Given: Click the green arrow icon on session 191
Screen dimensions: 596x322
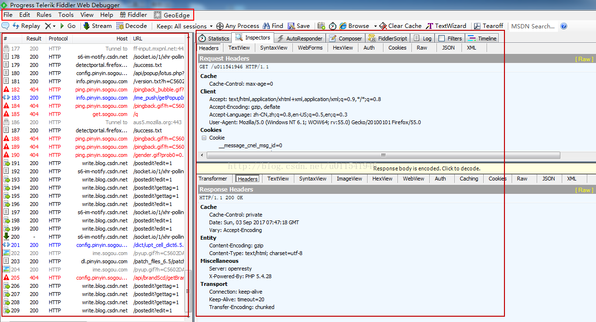Looking at the screenshot, I should point(6,163).
